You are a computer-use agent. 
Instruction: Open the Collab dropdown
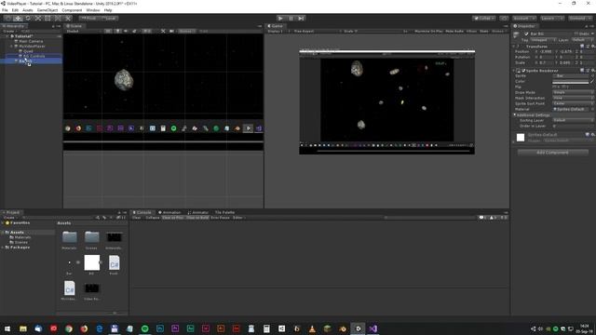tap(484, 19)
